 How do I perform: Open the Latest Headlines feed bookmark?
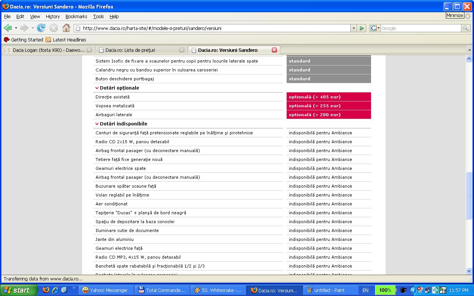coord(66,40)
